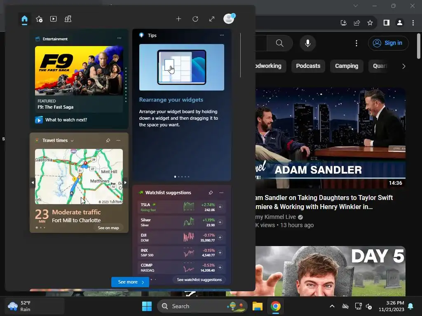Image resolution: width=422 pixels, height=316 pixels.
Task: Add TSLA to watchlist
Action: tap(220, 207)
